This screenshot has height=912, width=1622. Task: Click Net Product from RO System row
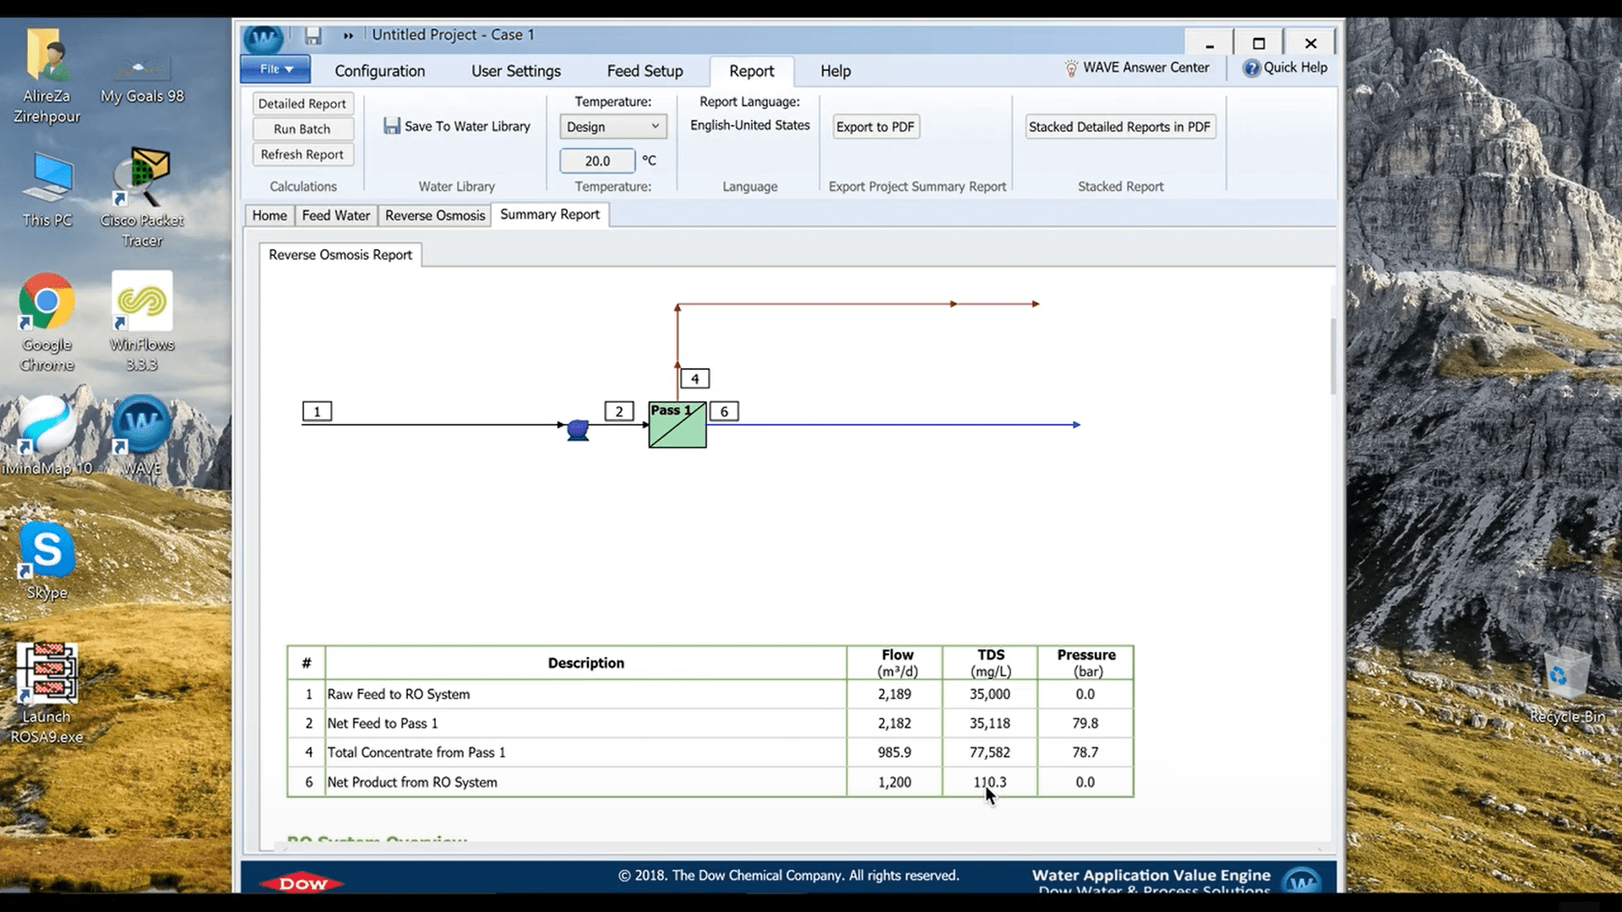(x=710, y=782)
